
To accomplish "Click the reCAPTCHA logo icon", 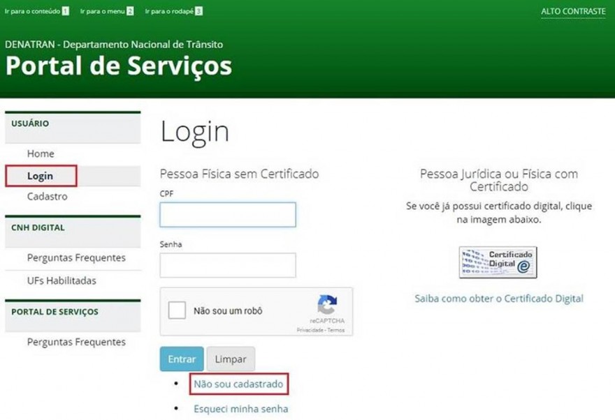I will click(327, 306).
